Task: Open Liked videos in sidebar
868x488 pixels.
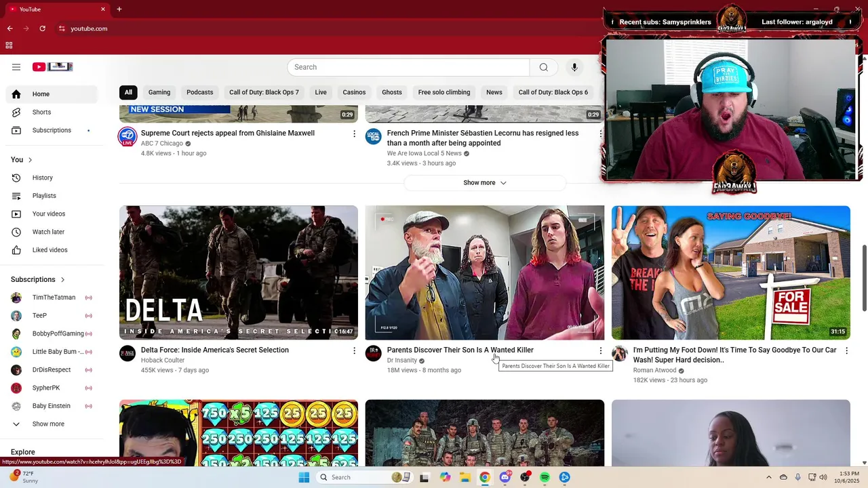Action: click(x=52, y=250)
